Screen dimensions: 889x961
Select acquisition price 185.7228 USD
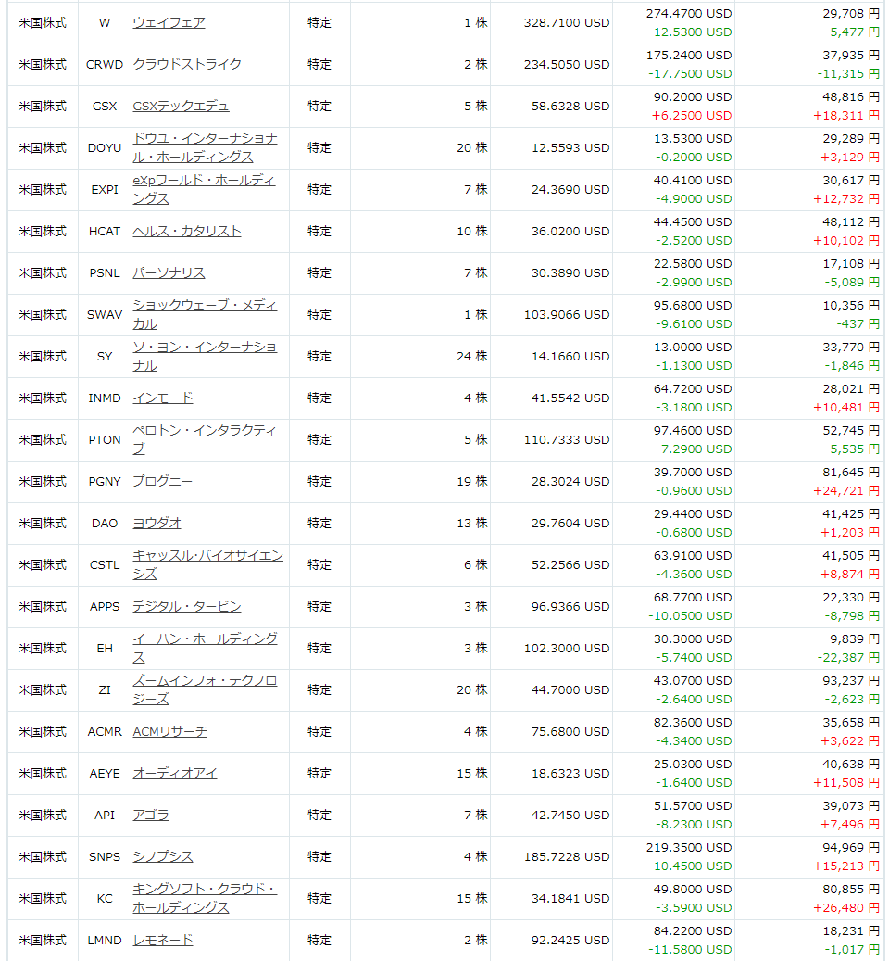pyautogui.click(x=567, y=856)
